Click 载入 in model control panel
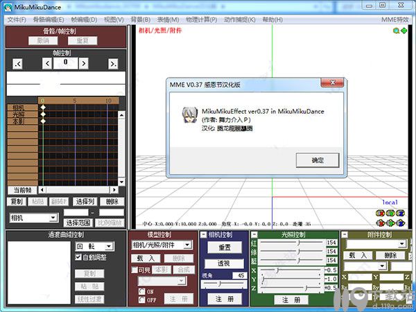Screen dimensions: 416x312 (x=146, y=258)
